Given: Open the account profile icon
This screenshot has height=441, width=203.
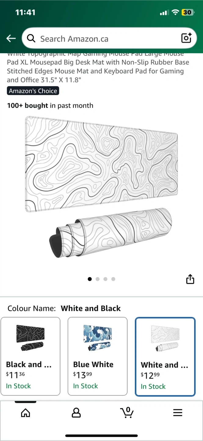Looking at the screenshot, I should pyautogui.click(x=76, y=413).
